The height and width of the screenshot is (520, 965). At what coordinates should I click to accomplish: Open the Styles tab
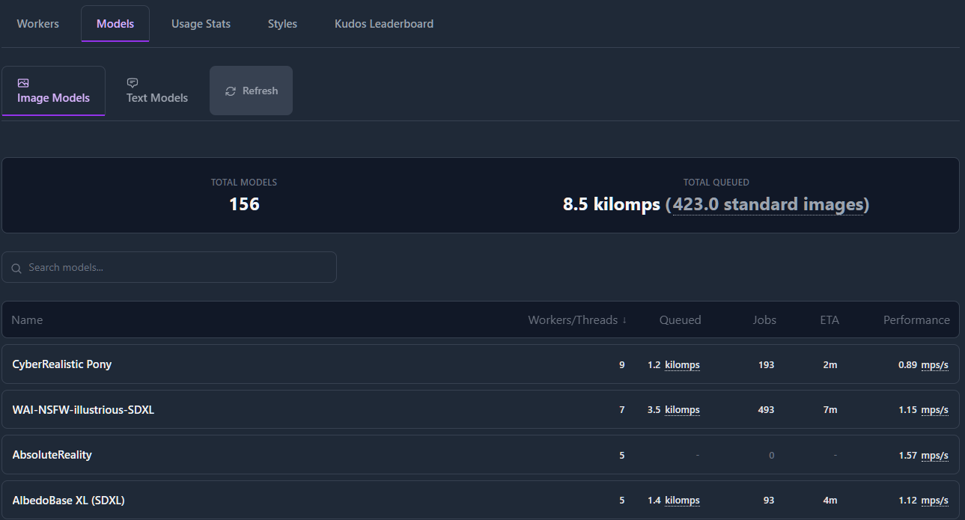click(x=282, y=24)
